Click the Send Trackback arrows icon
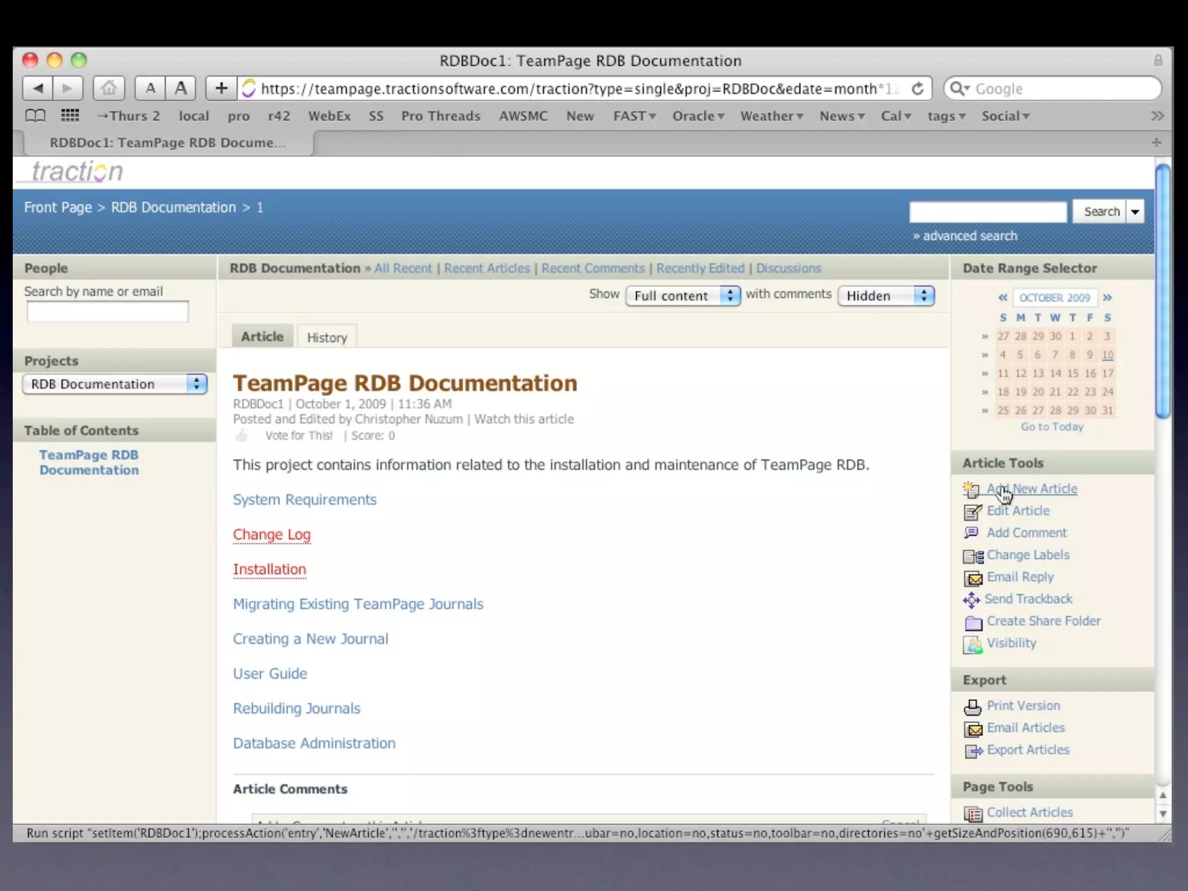Image resolution: width=1188 pixels, height=891 pixels. [x=971, y=600]
